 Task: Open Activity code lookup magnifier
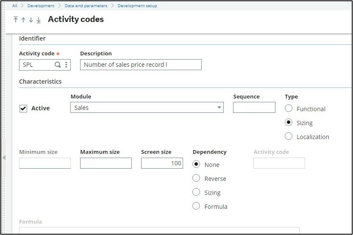point(58,65)
